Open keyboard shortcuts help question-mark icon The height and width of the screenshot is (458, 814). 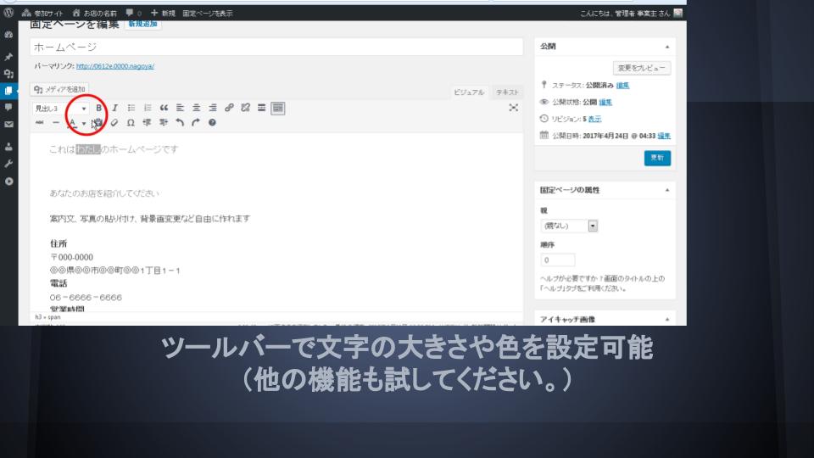coord(212,123)
